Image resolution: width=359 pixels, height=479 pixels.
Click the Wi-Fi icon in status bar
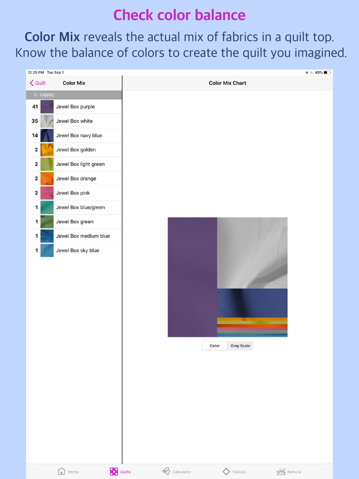pos(307,72)
